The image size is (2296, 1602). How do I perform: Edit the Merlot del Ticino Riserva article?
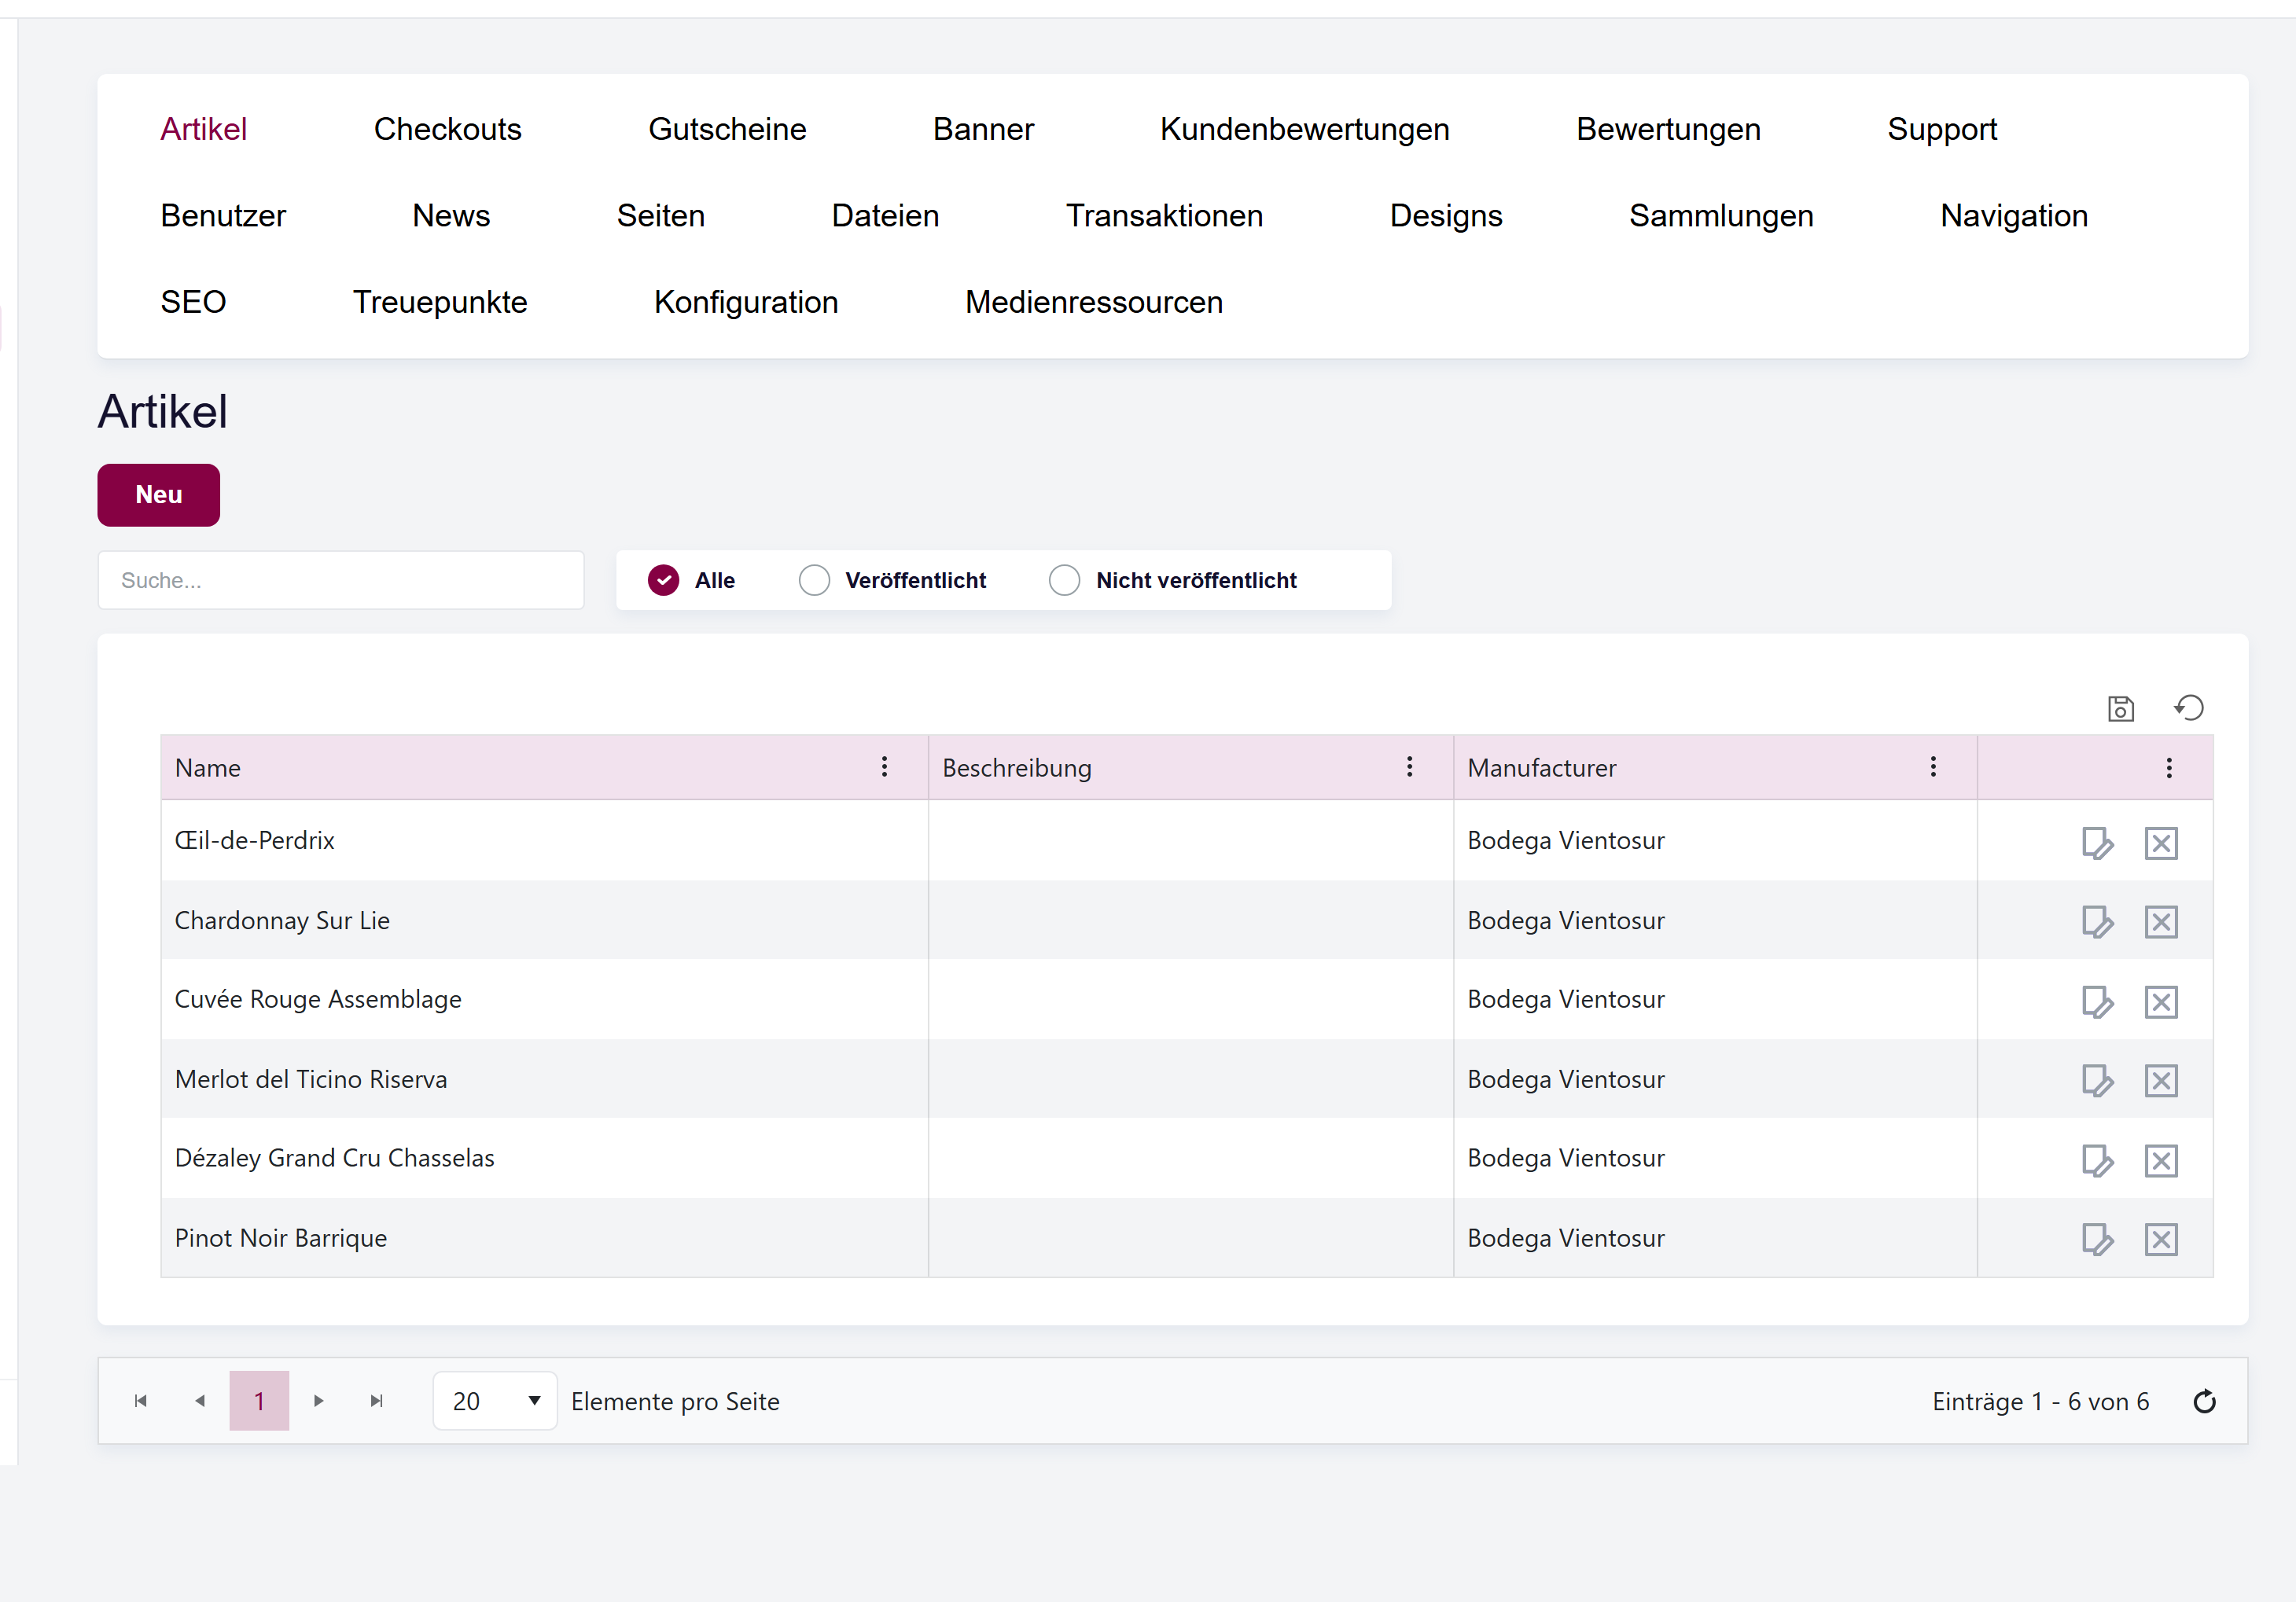2097,1080
